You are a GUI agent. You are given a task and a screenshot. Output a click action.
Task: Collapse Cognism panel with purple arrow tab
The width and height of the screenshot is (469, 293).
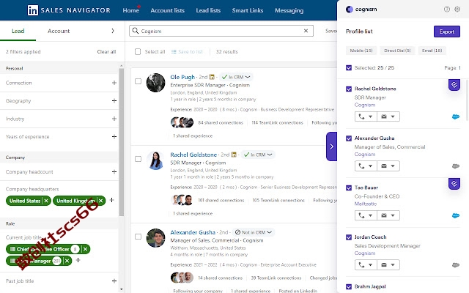coord(331,146)
